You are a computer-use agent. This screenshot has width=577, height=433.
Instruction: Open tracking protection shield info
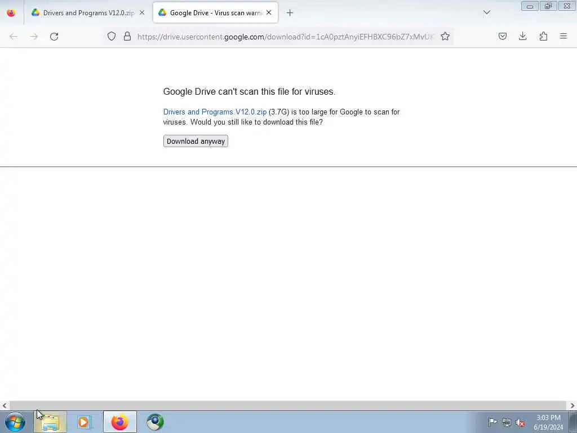[x=112, y=36]
